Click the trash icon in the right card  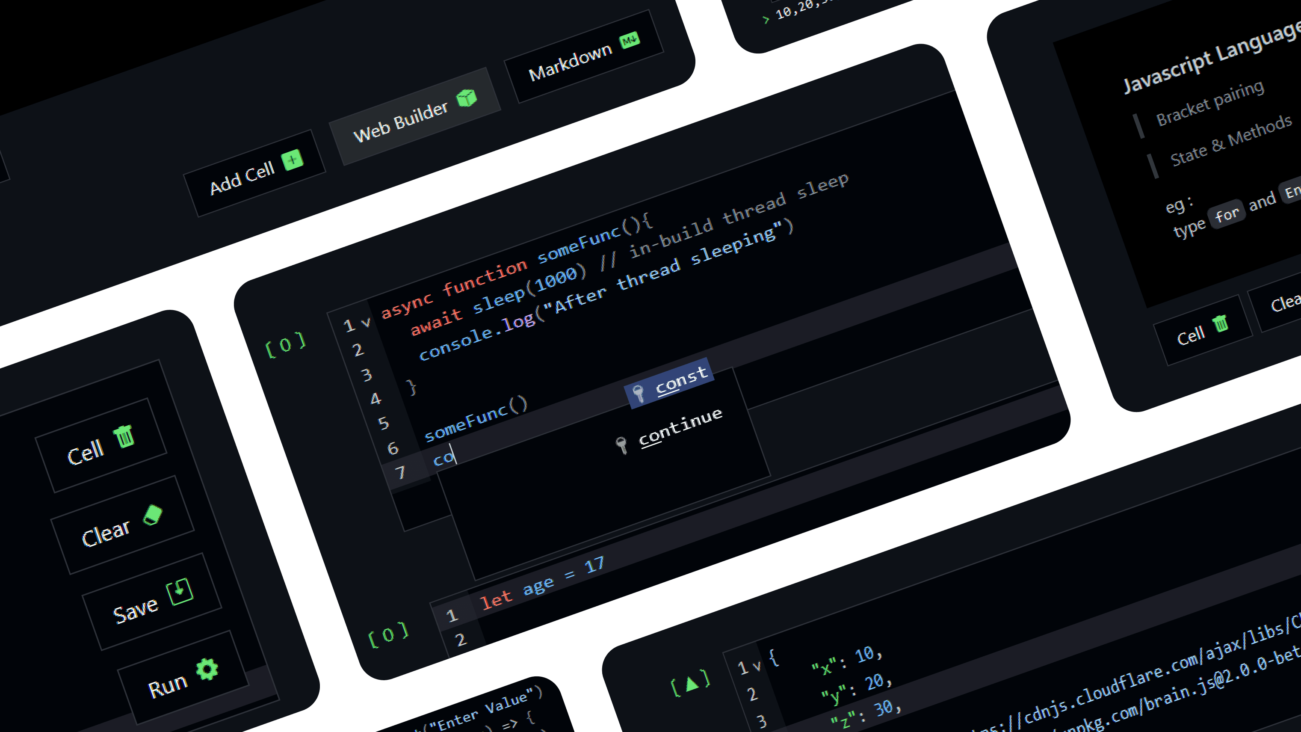tap(1221, 323)
